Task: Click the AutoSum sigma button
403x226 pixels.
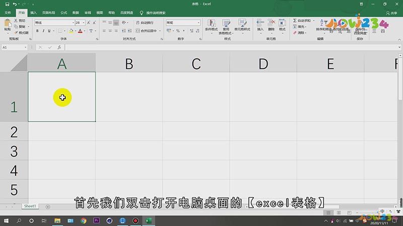Action: (x=302, y=21)
